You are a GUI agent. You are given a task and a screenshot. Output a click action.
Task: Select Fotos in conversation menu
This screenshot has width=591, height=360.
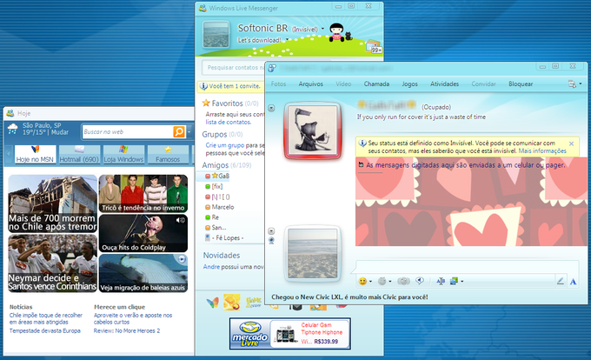click(278, 84)
